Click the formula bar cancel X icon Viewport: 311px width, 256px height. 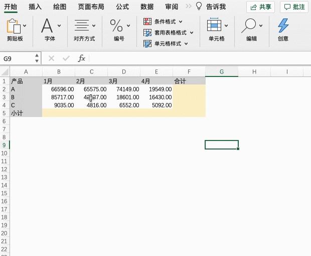point(51,58)
